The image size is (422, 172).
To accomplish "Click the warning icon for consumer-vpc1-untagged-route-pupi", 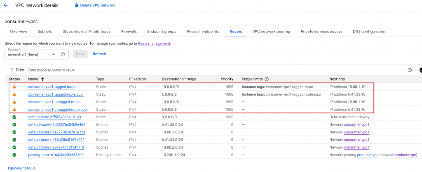I will (14, 110).
